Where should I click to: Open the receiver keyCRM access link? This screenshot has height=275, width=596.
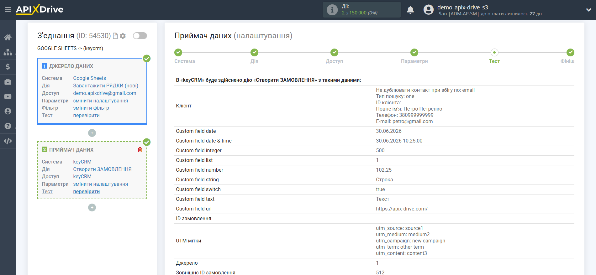tap(82, 177)
